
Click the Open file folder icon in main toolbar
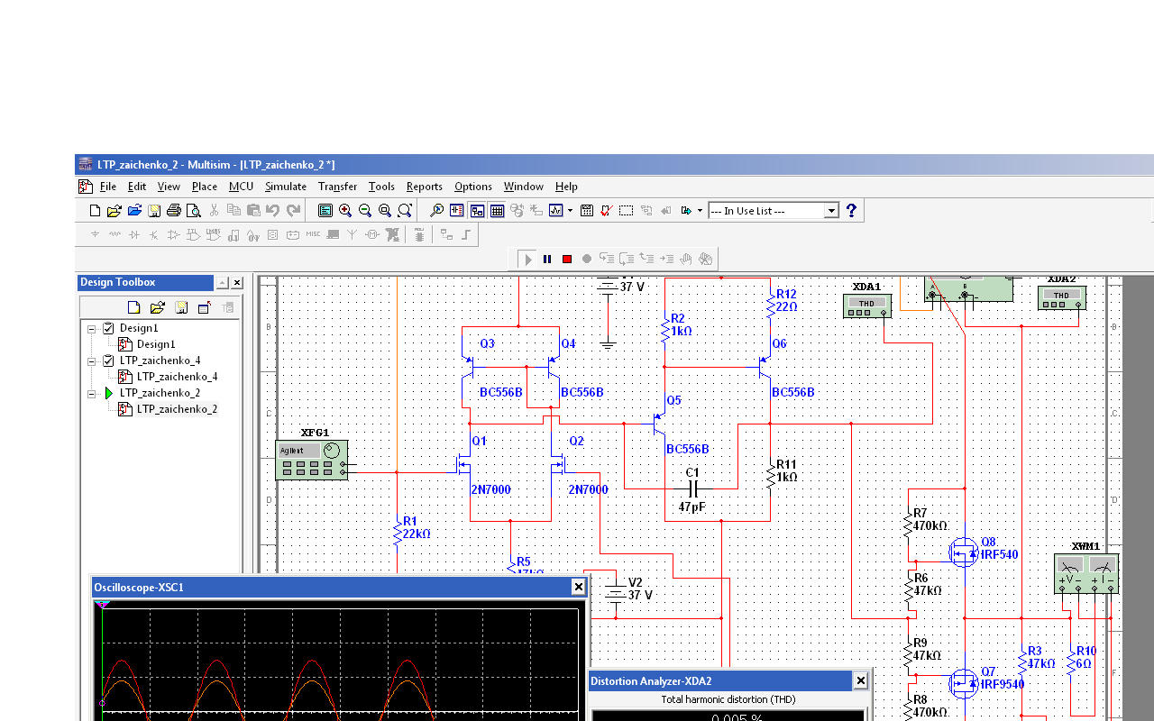click(x=114, y=211)
